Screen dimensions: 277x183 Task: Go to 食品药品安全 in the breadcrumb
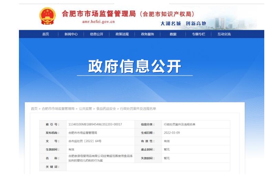click(x=106, y=108)
